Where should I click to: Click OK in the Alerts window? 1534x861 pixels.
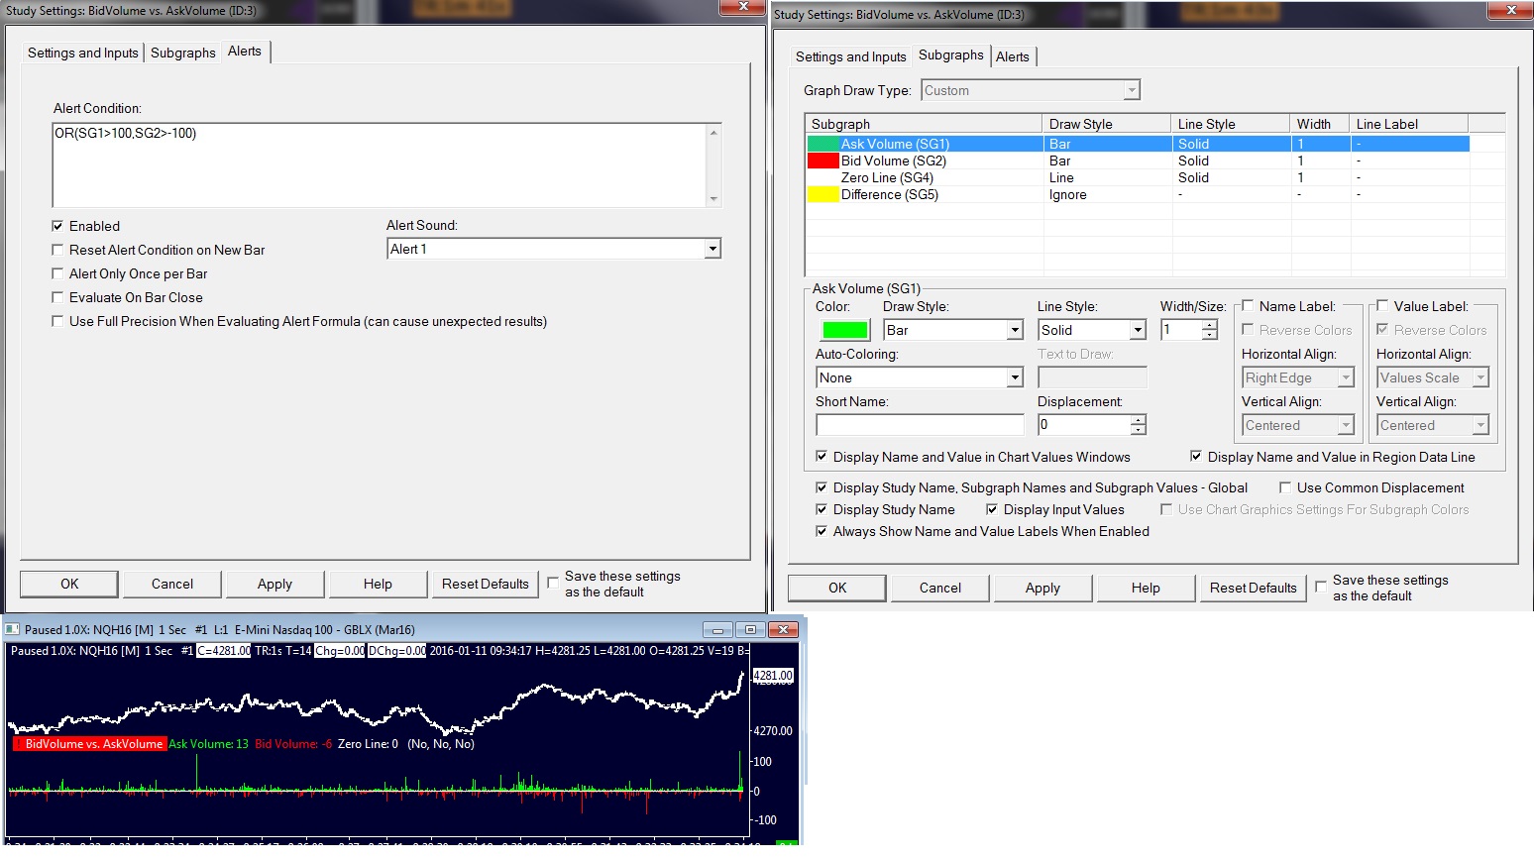pos(69,584)
